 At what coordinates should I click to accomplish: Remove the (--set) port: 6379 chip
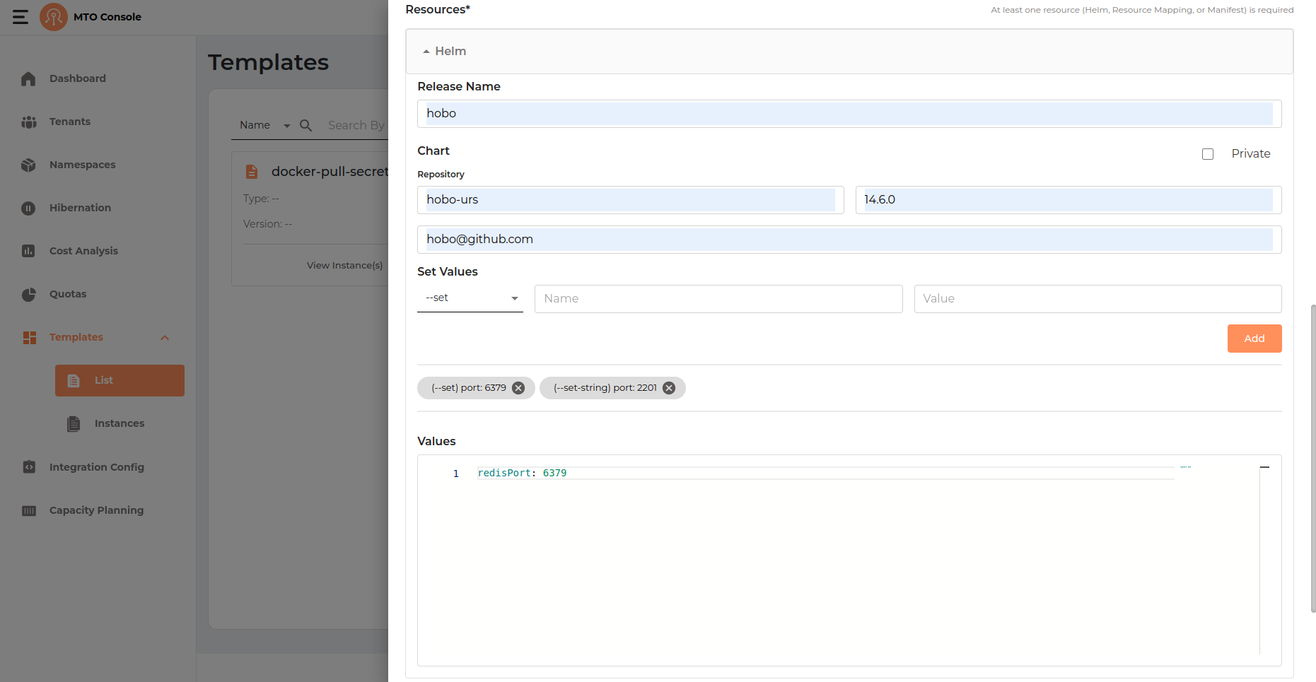(518, 387)
